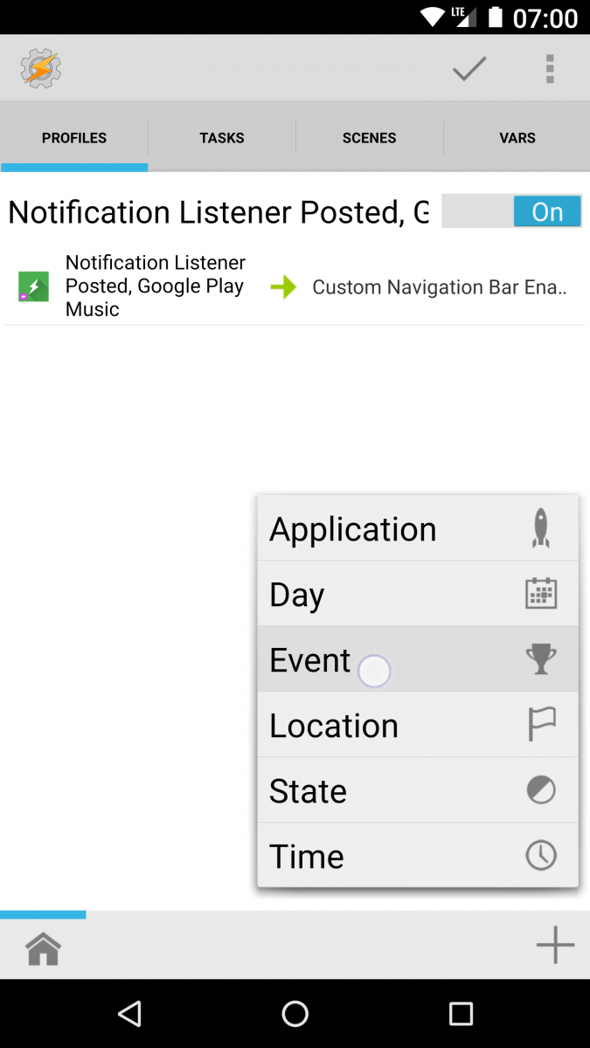Add a new context with the plus icon
The image size is (590, 1048).
[x=554, y=945]
